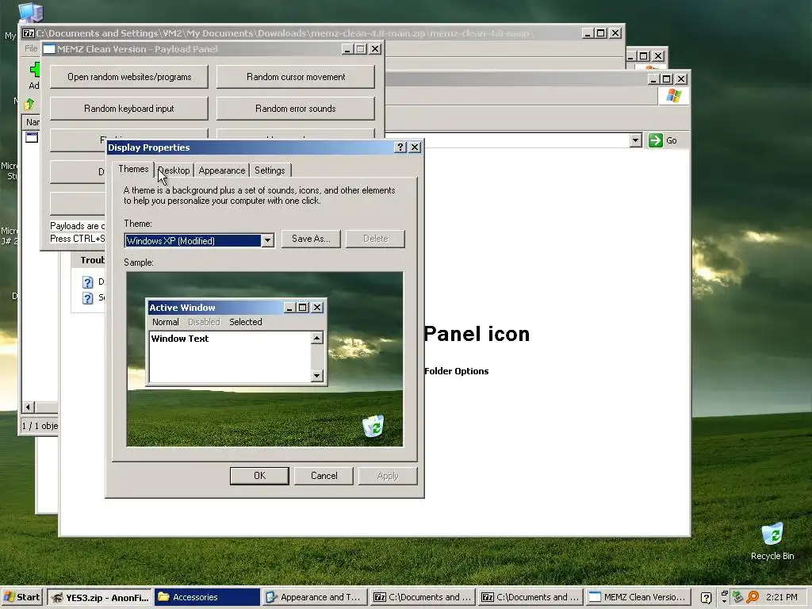812x609 pixels.
Task: Select the file entry icon in 7-Zip list
Action: pos(32,137)
